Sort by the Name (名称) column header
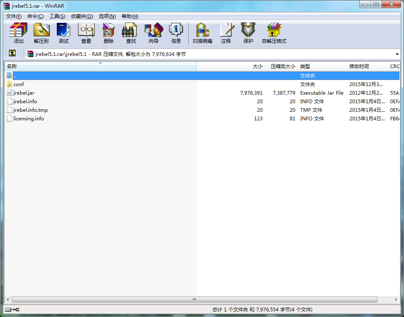Viewport: 404px width, 317px height. coord(100,67)
